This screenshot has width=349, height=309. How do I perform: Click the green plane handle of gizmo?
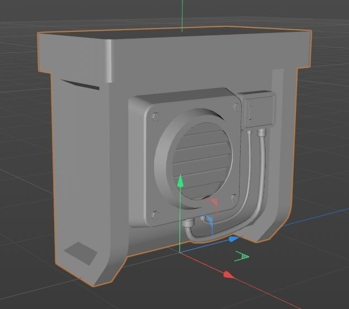pos(242,256)
